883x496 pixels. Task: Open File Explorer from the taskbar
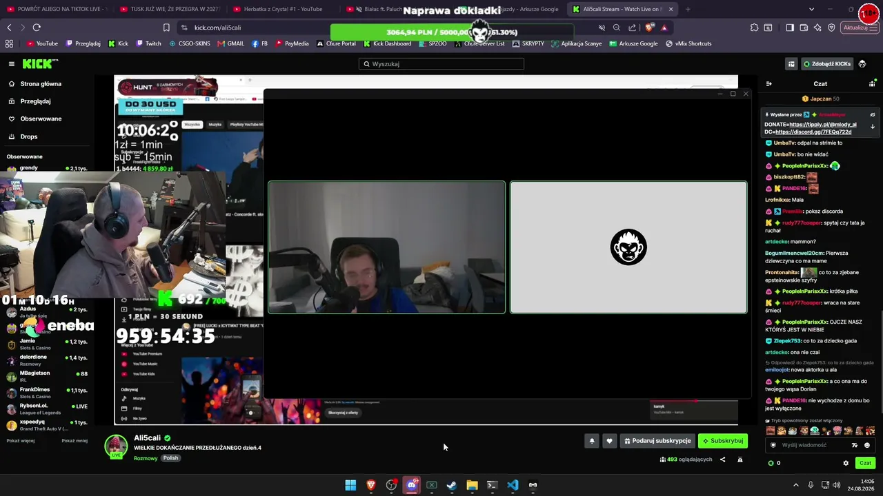click(x=472, y=485)
